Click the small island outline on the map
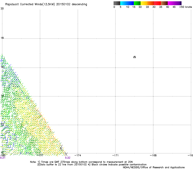 [x=135, y=57]
